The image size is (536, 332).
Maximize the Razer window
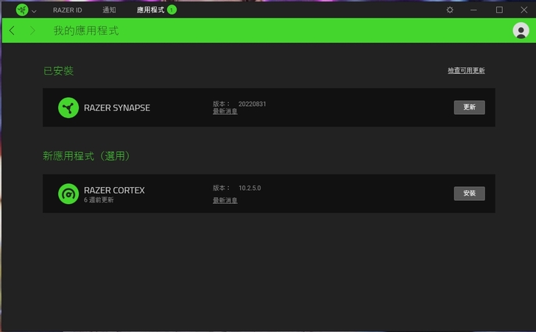499,10
